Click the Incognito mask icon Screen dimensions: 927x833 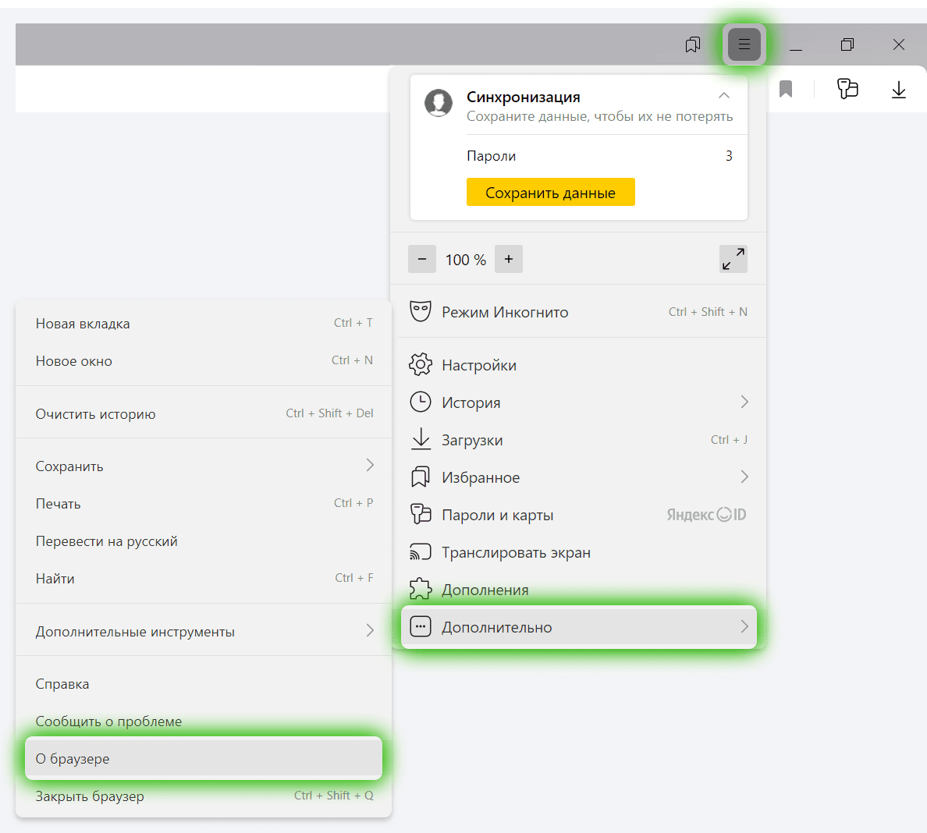coord(421,312)
